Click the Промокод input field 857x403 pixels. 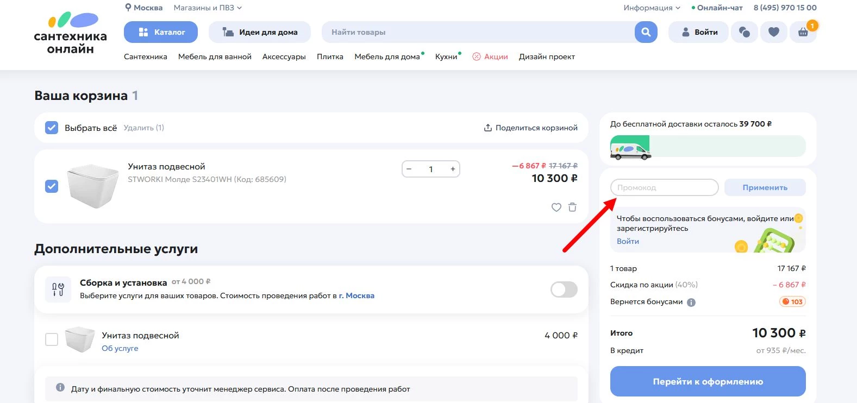tap(664, 187)
